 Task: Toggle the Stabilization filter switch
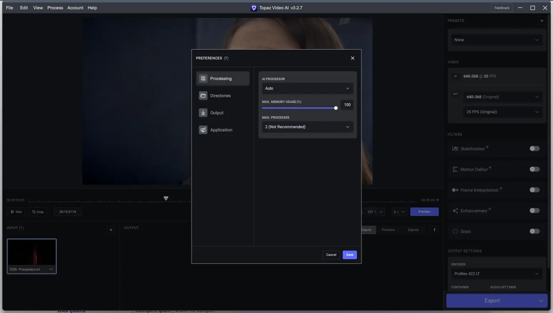(534, 149)
